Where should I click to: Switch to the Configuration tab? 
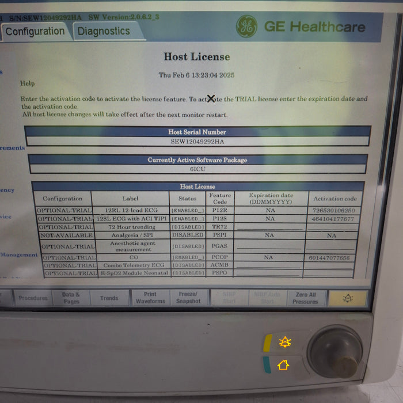[x=35, y=31]
